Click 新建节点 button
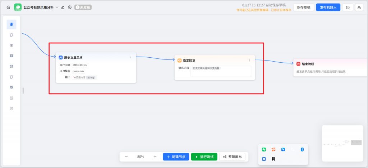The width and height of the screenshot is (368, 168). [176, 157]
